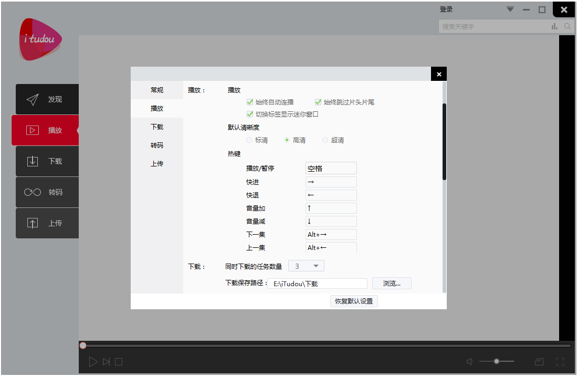Disable 始终跳过片头片尾 option

point(318,102)
